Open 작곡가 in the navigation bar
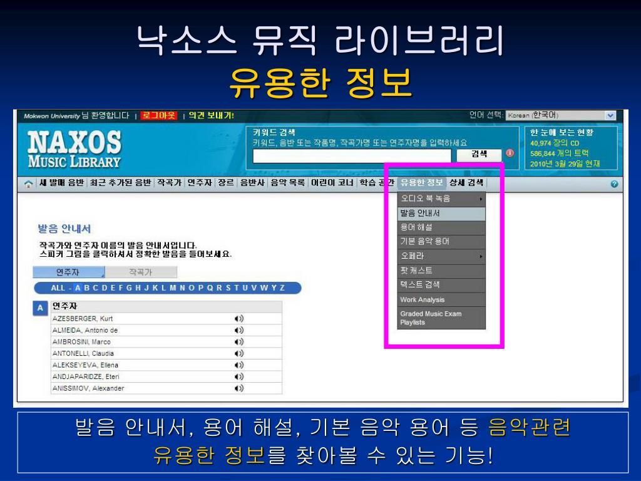 coord(169,183)
